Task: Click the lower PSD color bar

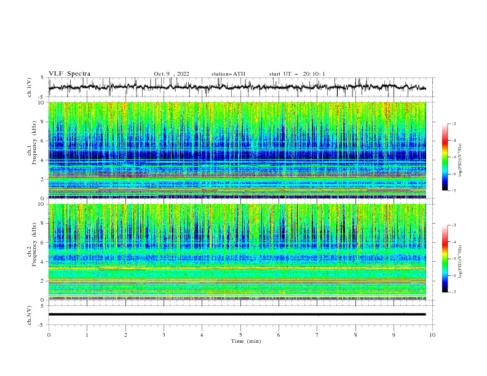Action: 445,259
